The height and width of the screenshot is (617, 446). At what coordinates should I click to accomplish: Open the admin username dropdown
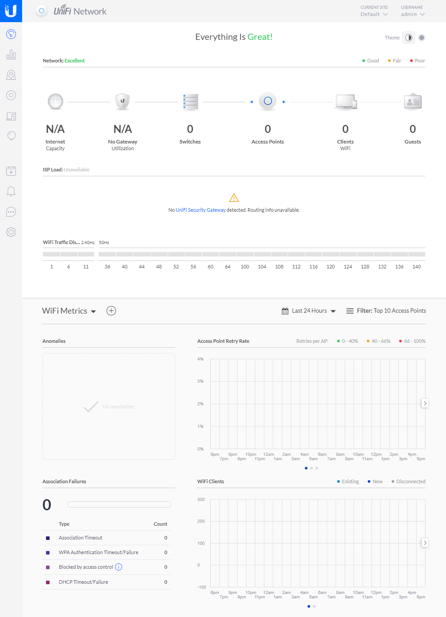[412, 14]
